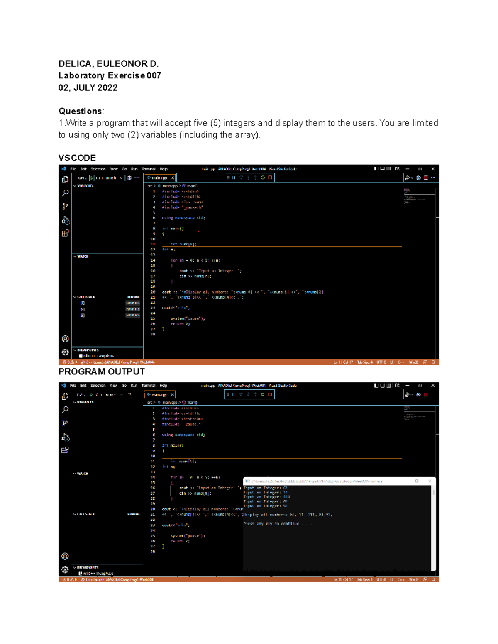Open Source Control icon in the top VS Code sidebar
Viewport: 498px width, 644px height.
pos(65,206)
